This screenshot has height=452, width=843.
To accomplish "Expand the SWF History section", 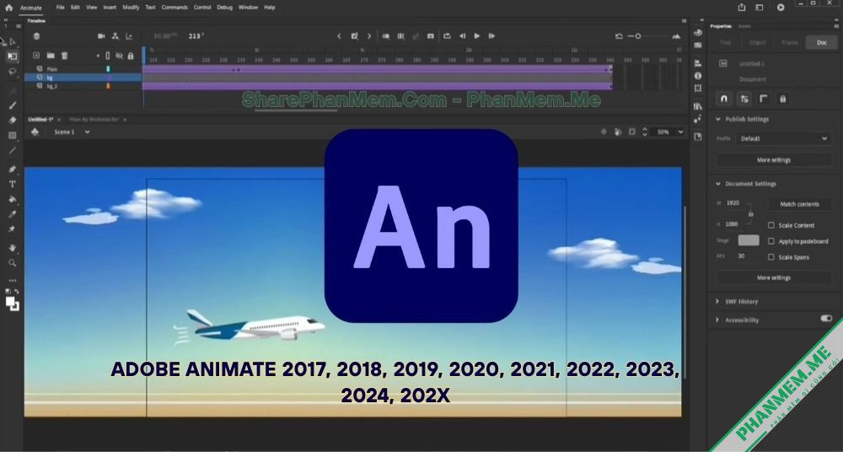I will point(717,301).
